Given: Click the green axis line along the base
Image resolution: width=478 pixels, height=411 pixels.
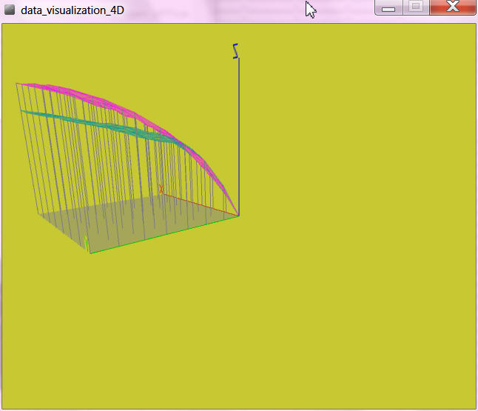Looking at the screenshot, I should 164,234.
